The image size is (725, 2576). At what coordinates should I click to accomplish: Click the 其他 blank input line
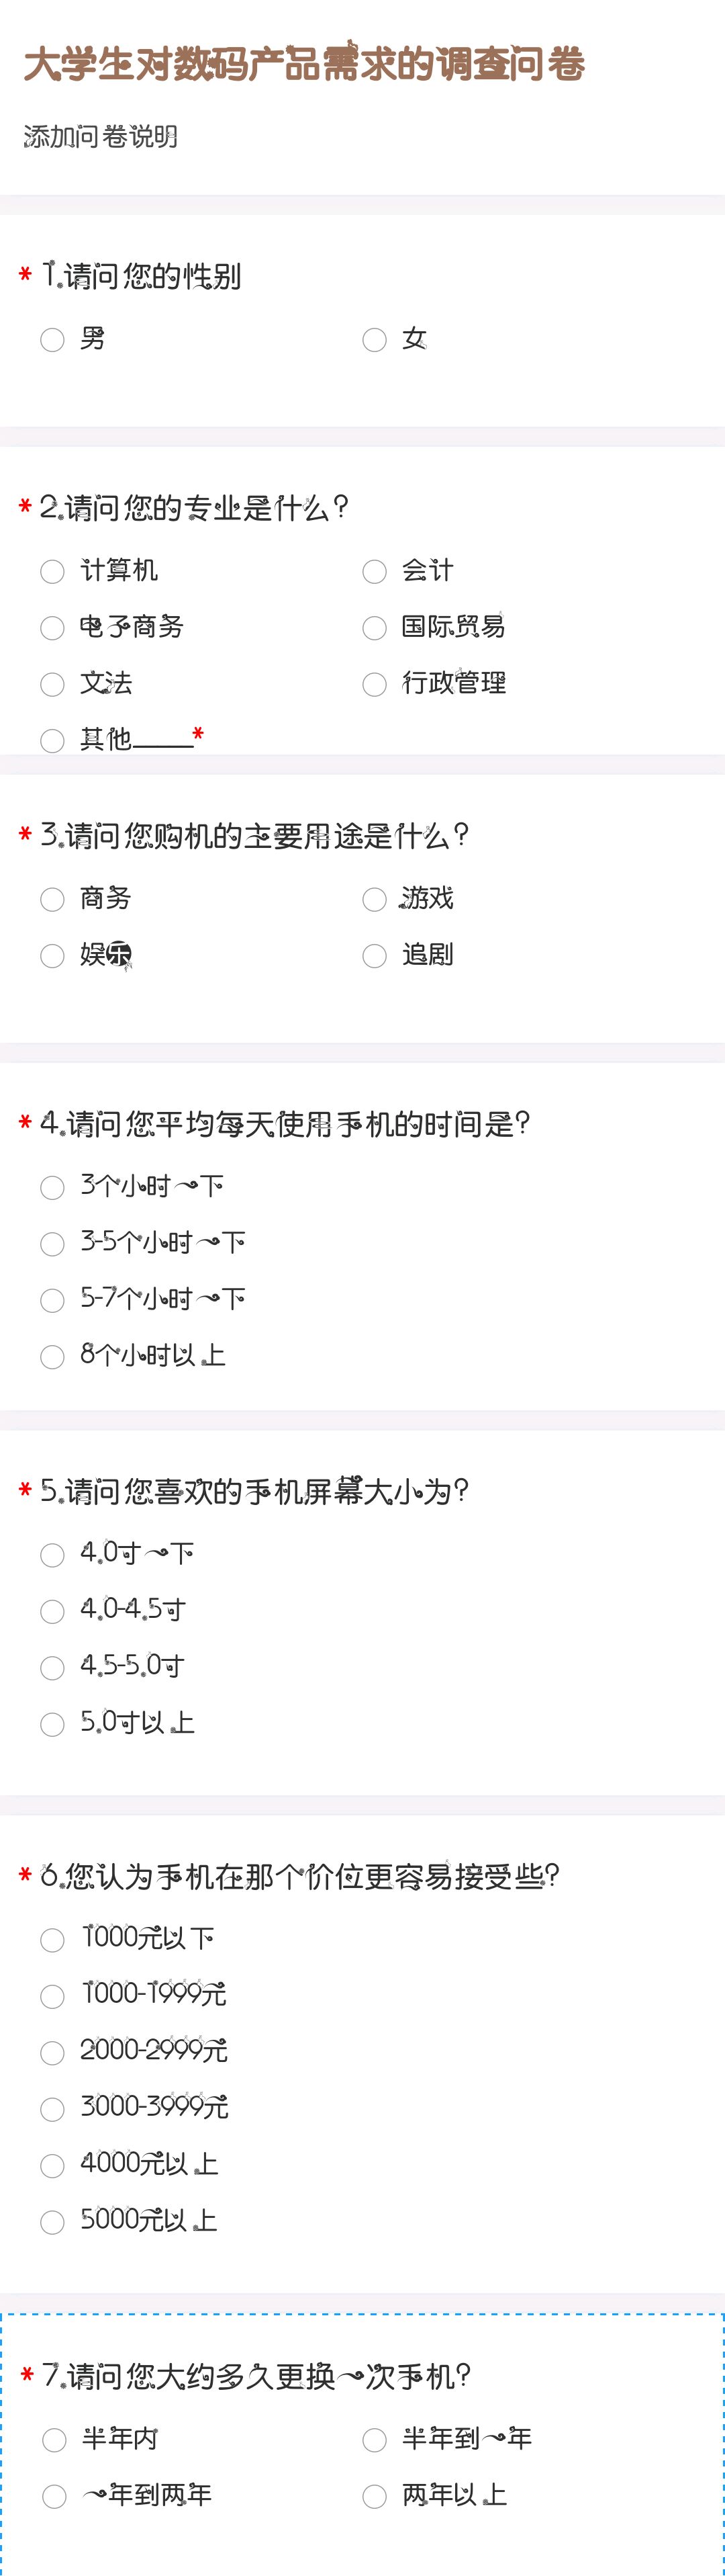pos(162,741)
